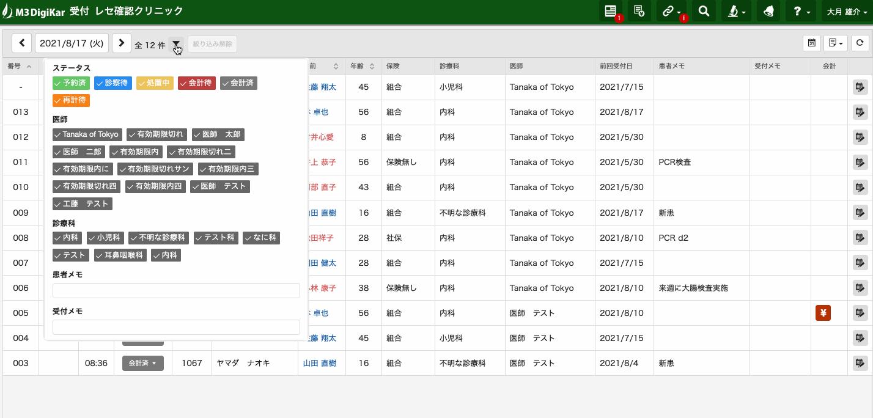The image size is (873, 418).
Task: Expand the link dropdown in header
Action: coord(671,11)
